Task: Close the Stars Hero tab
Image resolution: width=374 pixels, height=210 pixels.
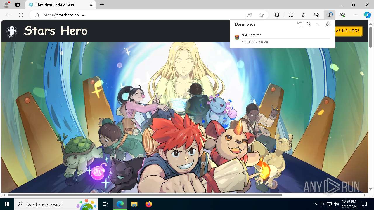Action: click(91, 5)
